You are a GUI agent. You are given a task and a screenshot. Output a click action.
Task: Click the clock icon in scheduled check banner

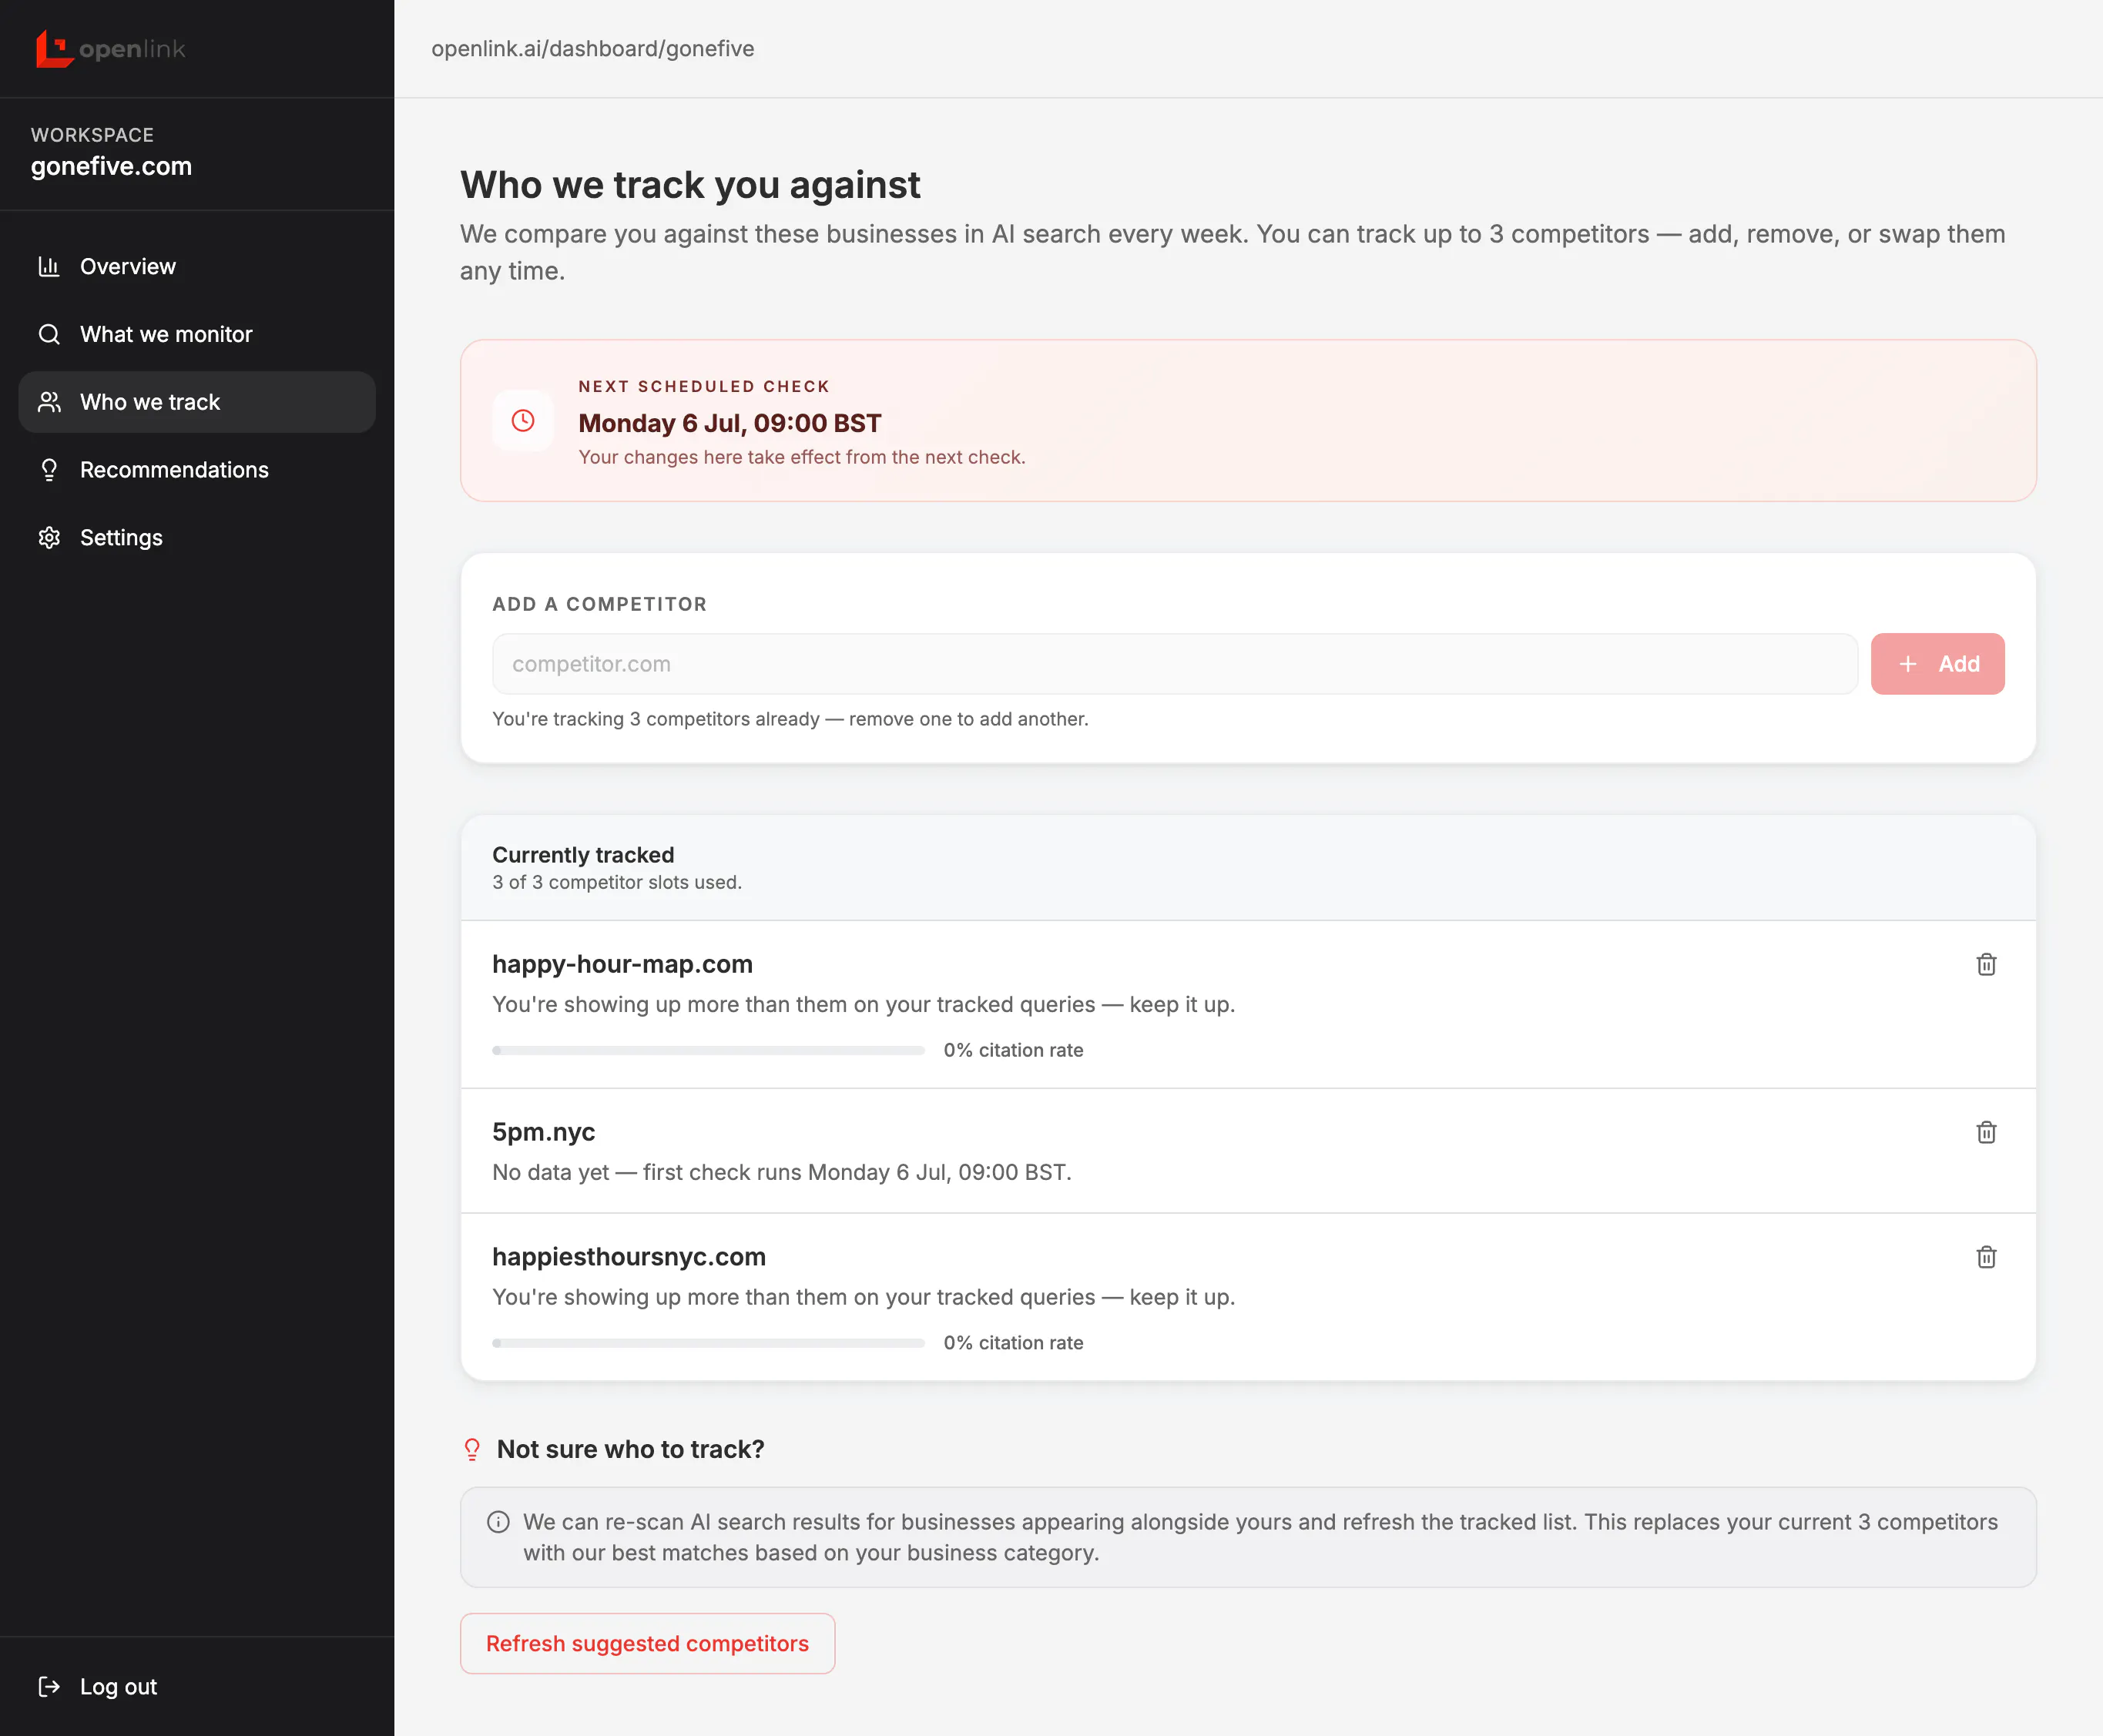point(523,421)
